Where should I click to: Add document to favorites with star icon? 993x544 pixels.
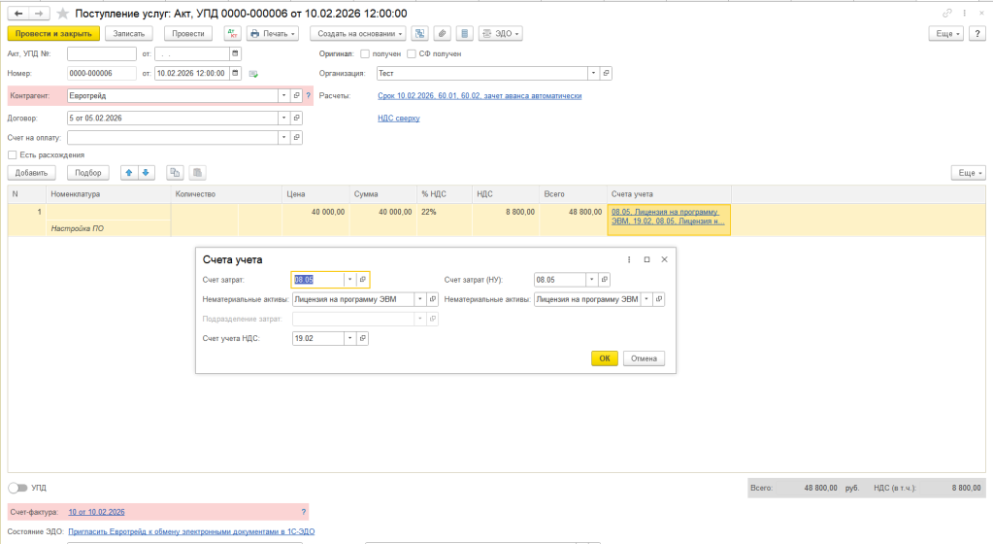tap(63, 14)
